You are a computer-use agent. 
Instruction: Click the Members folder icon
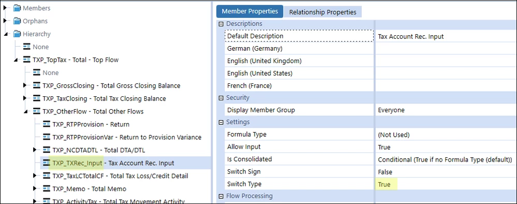17,8
